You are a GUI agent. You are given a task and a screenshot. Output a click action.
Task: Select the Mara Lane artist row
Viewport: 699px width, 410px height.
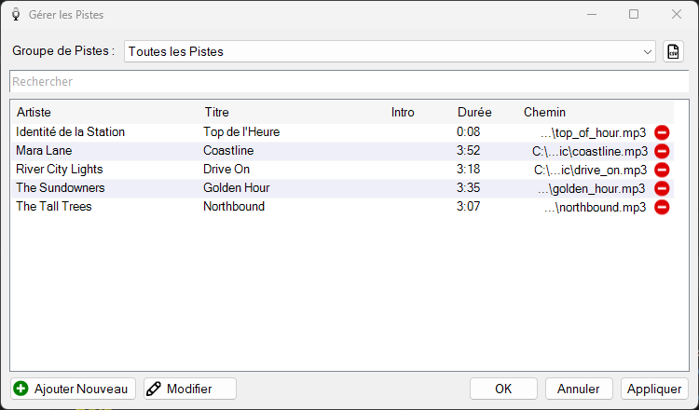342,151
